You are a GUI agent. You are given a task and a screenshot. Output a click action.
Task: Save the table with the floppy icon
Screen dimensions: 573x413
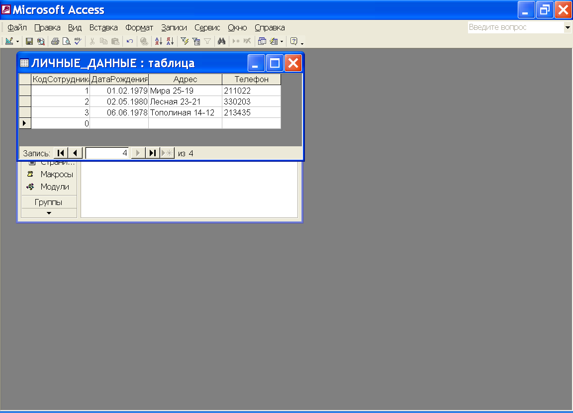tap(29, 41)
